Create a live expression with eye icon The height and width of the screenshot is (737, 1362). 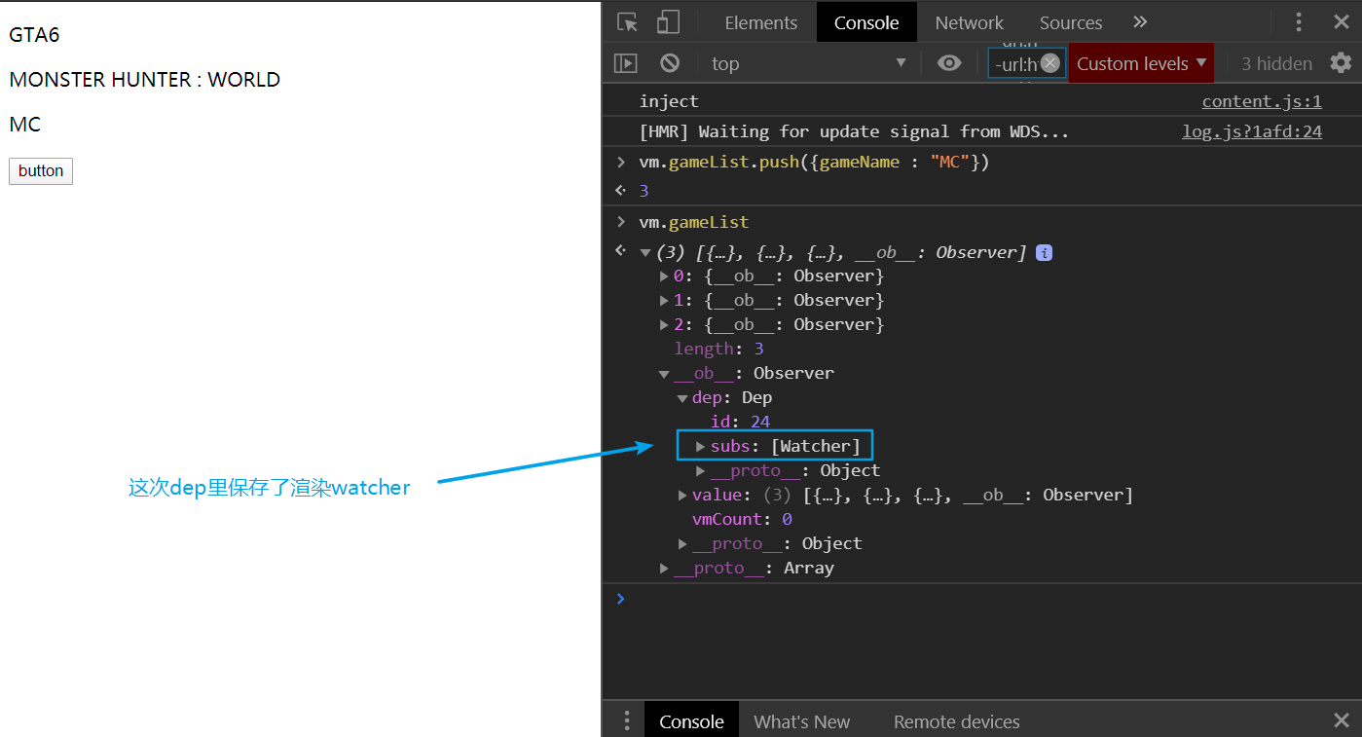tap(949, 63)
